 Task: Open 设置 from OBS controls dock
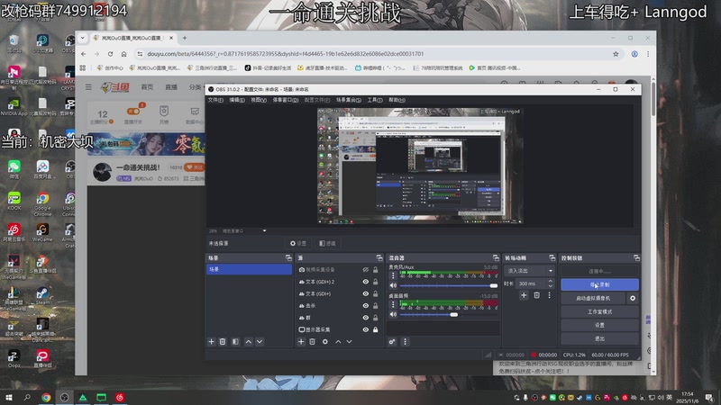[599, 325]
